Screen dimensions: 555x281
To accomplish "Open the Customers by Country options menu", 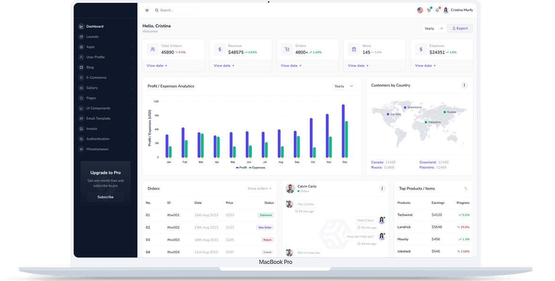I will pos(464,85).
